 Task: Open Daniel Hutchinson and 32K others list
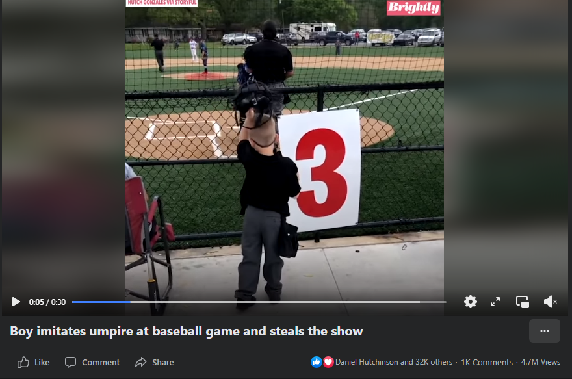[x=394, y=362]
